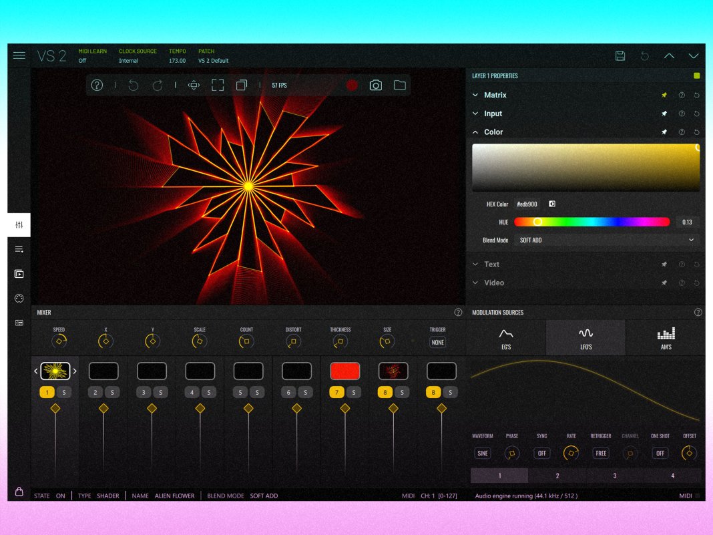Click the save patch floppy disk icon
The image size is (713, 535).
click(620, 56)
